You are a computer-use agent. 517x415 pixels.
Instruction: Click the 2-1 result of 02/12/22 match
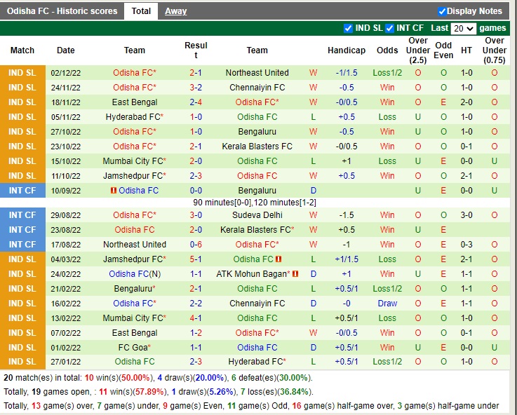pyautogui.click(x=196, y=73)
